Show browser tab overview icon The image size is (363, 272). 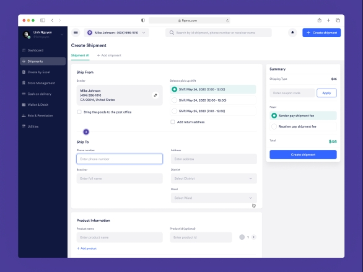pos(338,20)
